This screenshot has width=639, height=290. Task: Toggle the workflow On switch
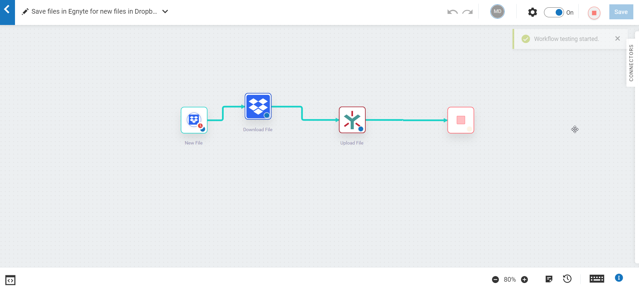554,12
